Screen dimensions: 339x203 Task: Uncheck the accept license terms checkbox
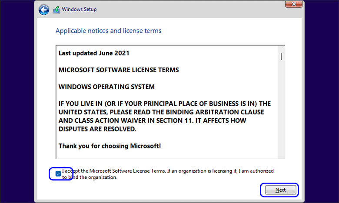58,174
